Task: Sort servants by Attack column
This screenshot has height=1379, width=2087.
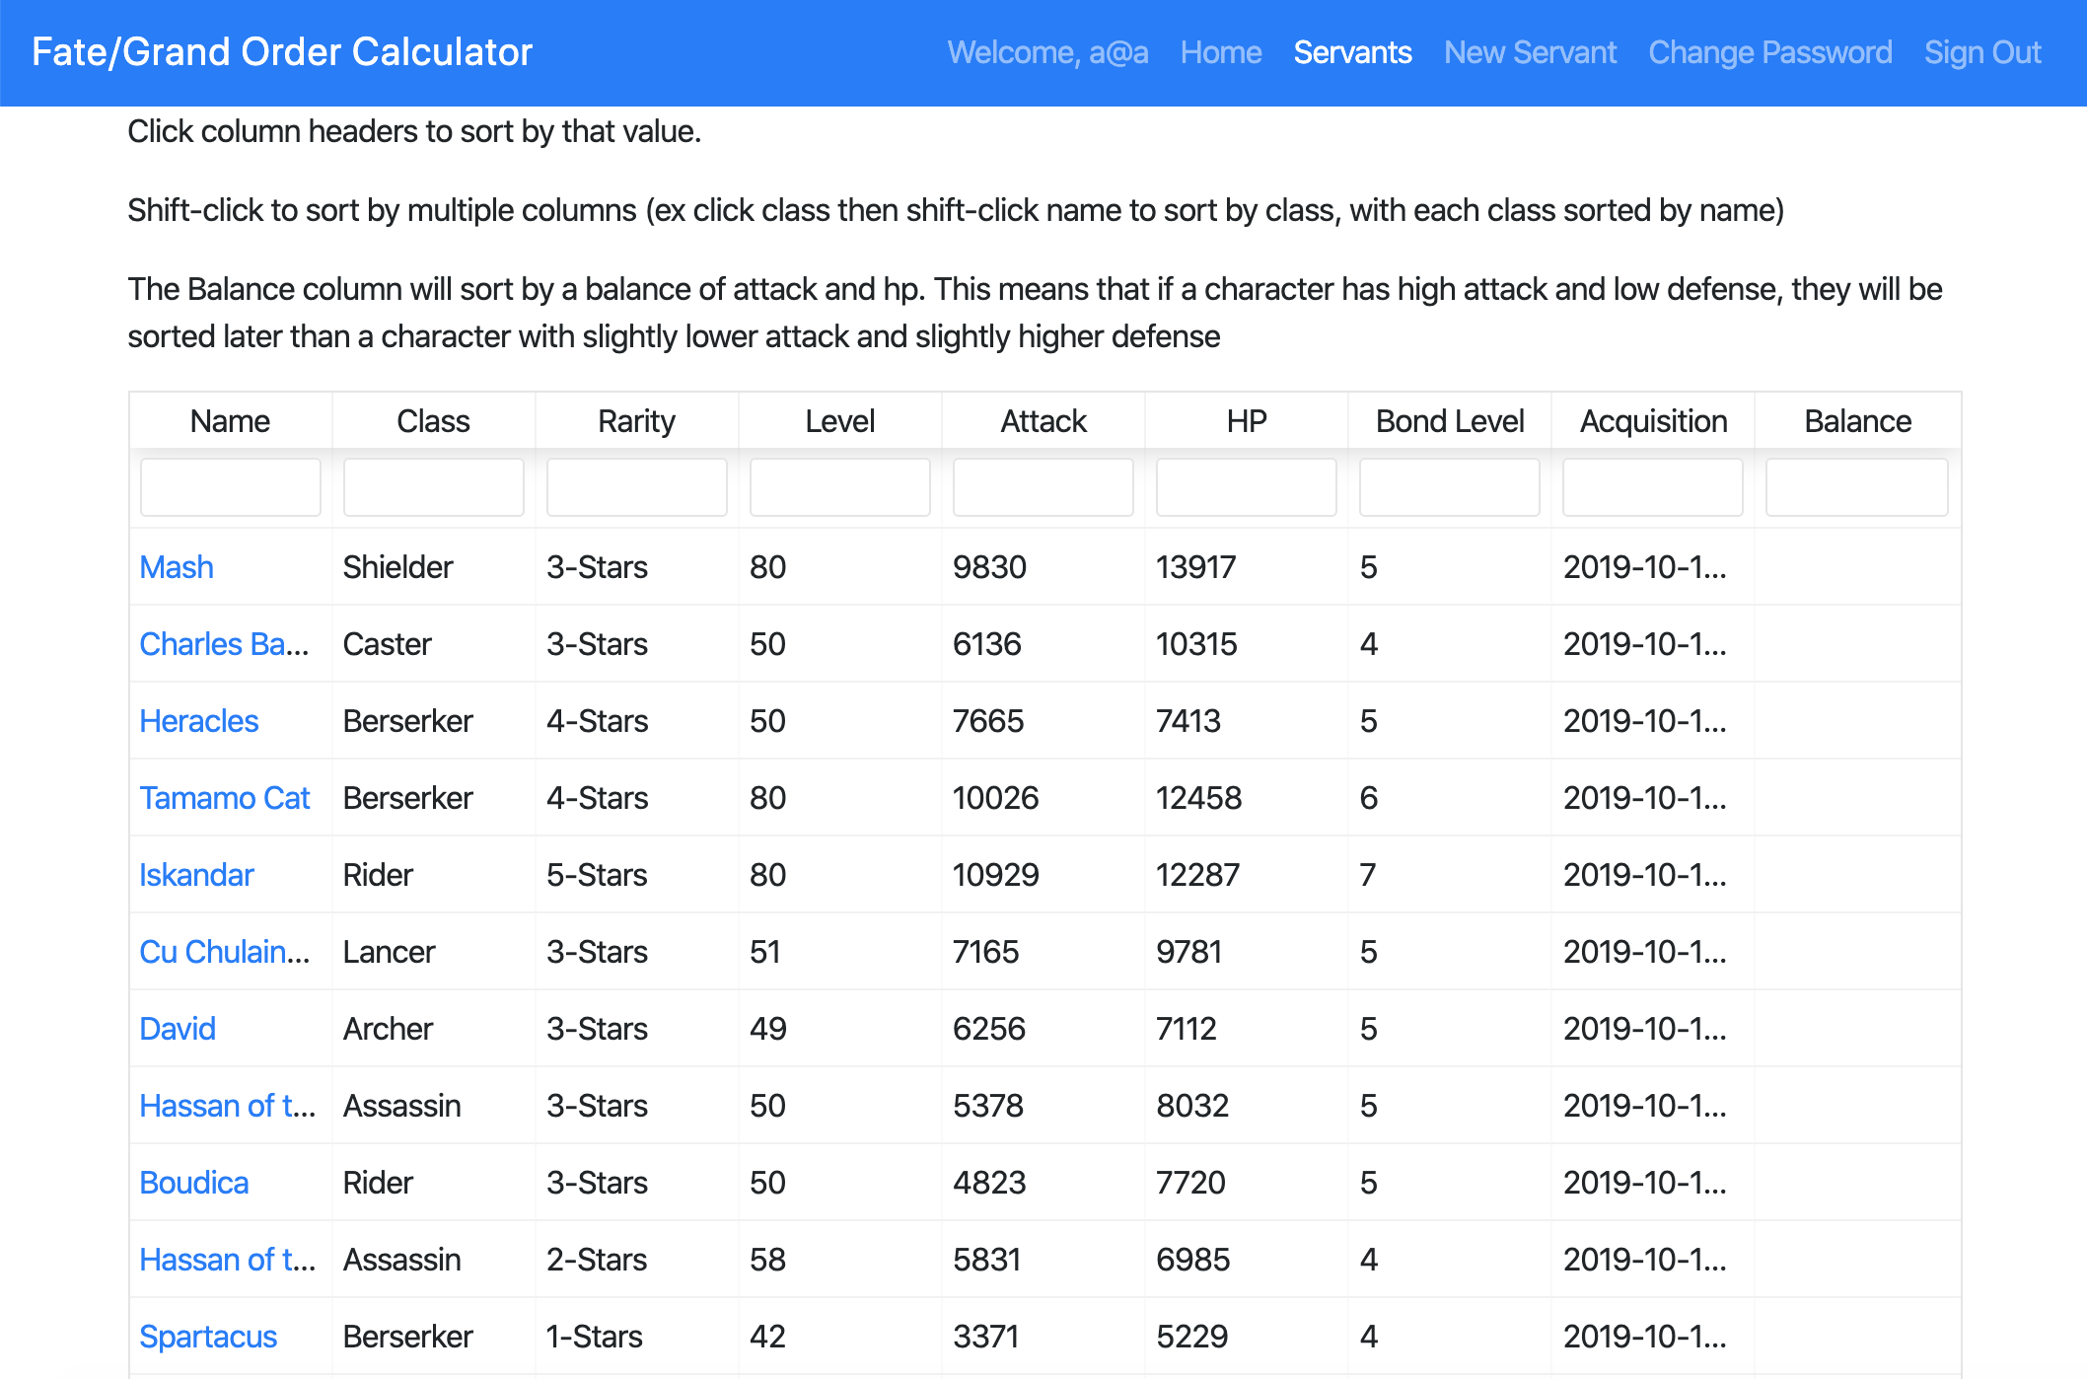Action: click(1043, 421)
